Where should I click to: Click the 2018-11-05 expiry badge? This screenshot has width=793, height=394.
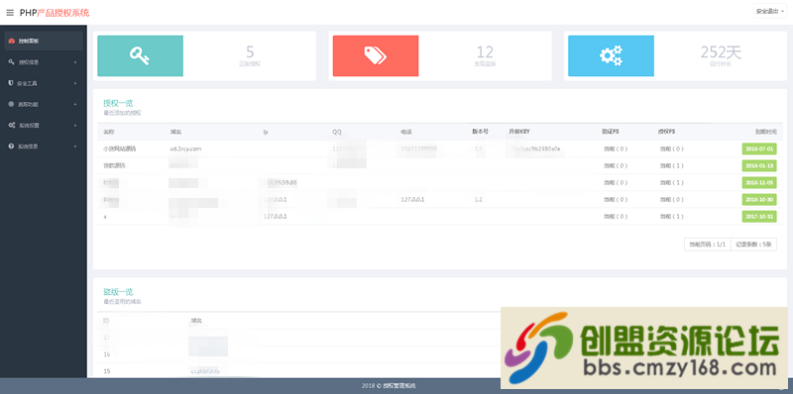coord(759,183)
